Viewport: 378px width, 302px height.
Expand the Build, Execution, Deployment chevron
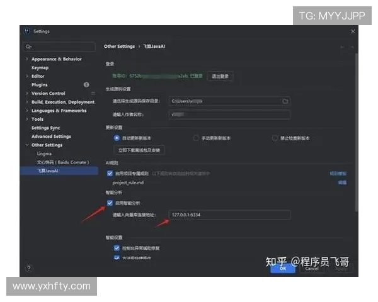coord(27,102)
